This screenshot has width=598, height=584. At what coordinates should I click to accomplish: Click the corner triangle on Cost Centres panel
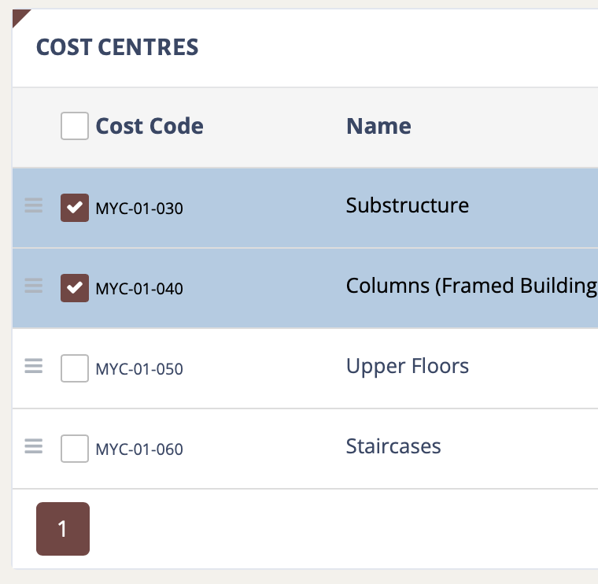[x=19, y=15]
